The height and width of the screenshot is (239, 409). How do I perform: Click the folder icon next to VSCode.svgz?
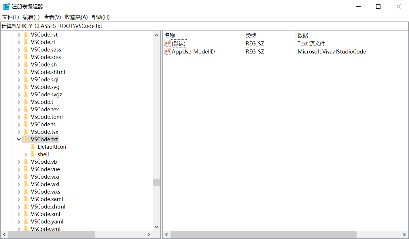26,94
